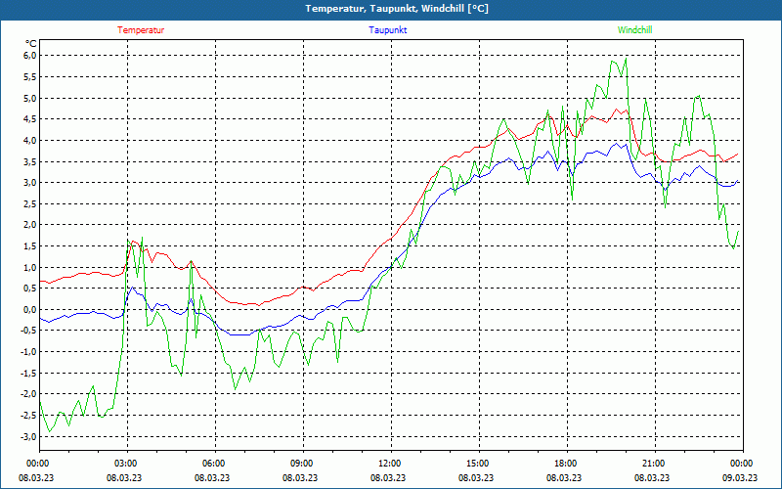Viewport: 782px width, 489px height.
Task: Click the 08.03.23 date under 12:00
Action: click(x=388, y=477)
